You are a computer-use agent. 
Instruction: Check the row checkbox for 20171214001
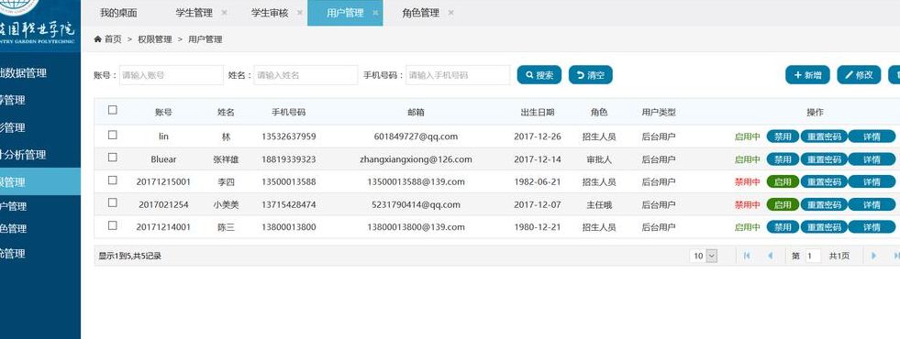click(x=113, y=225)
